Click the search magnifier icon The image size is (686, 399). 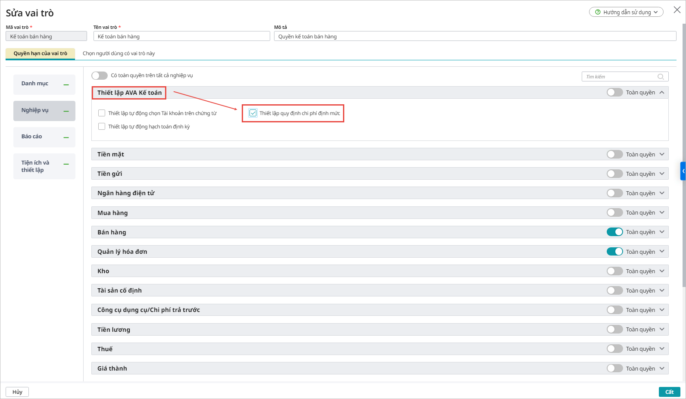661,77
